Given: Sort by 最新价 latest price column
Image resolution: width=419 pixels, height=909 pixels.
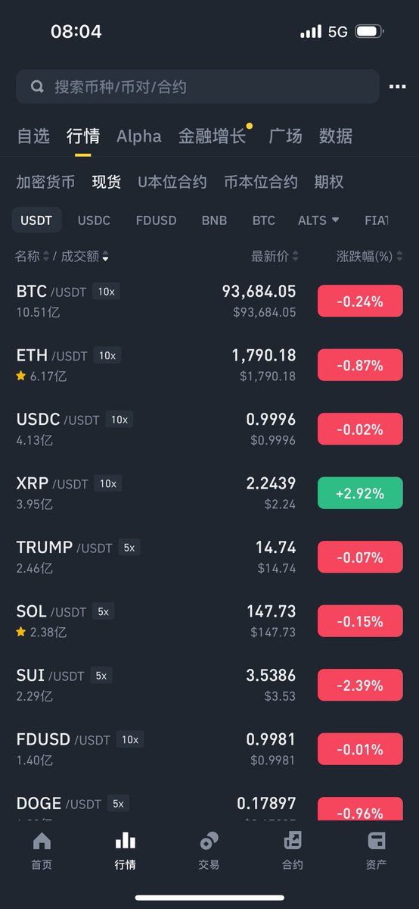Looking at the screenshot, I should click(275, 257).
